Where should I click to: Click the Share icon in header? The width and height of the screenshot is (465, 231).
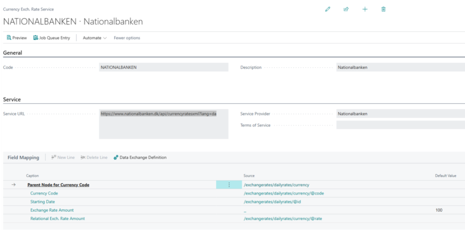(x=346, y=9)
